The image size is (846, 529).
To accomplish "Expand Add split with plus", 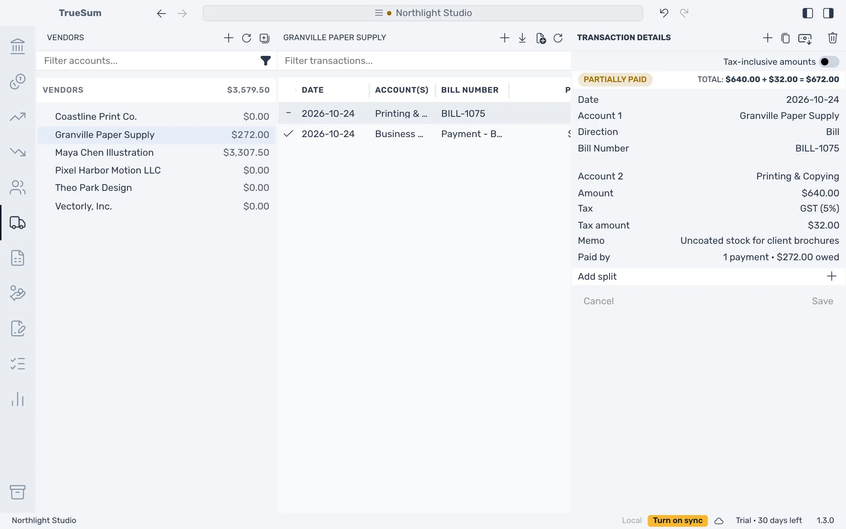I will click(x=832, y=276).
